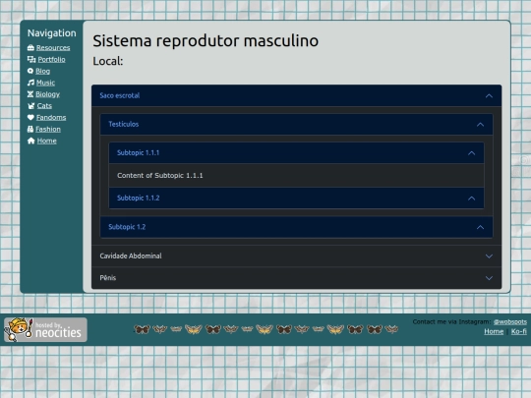The height and width of the screenshot is (398, 531).
Task: Click the Cats icon in sidebar
Action: (x=31, y=105)
